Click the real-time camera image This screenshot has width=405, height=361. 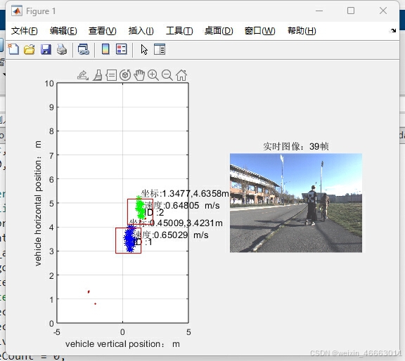(x=296, y=203)
